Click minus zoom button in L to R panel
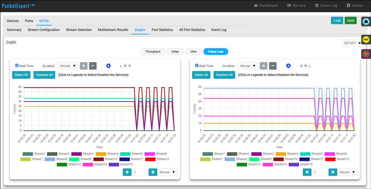The image size is (371, 189). point(93,66)
